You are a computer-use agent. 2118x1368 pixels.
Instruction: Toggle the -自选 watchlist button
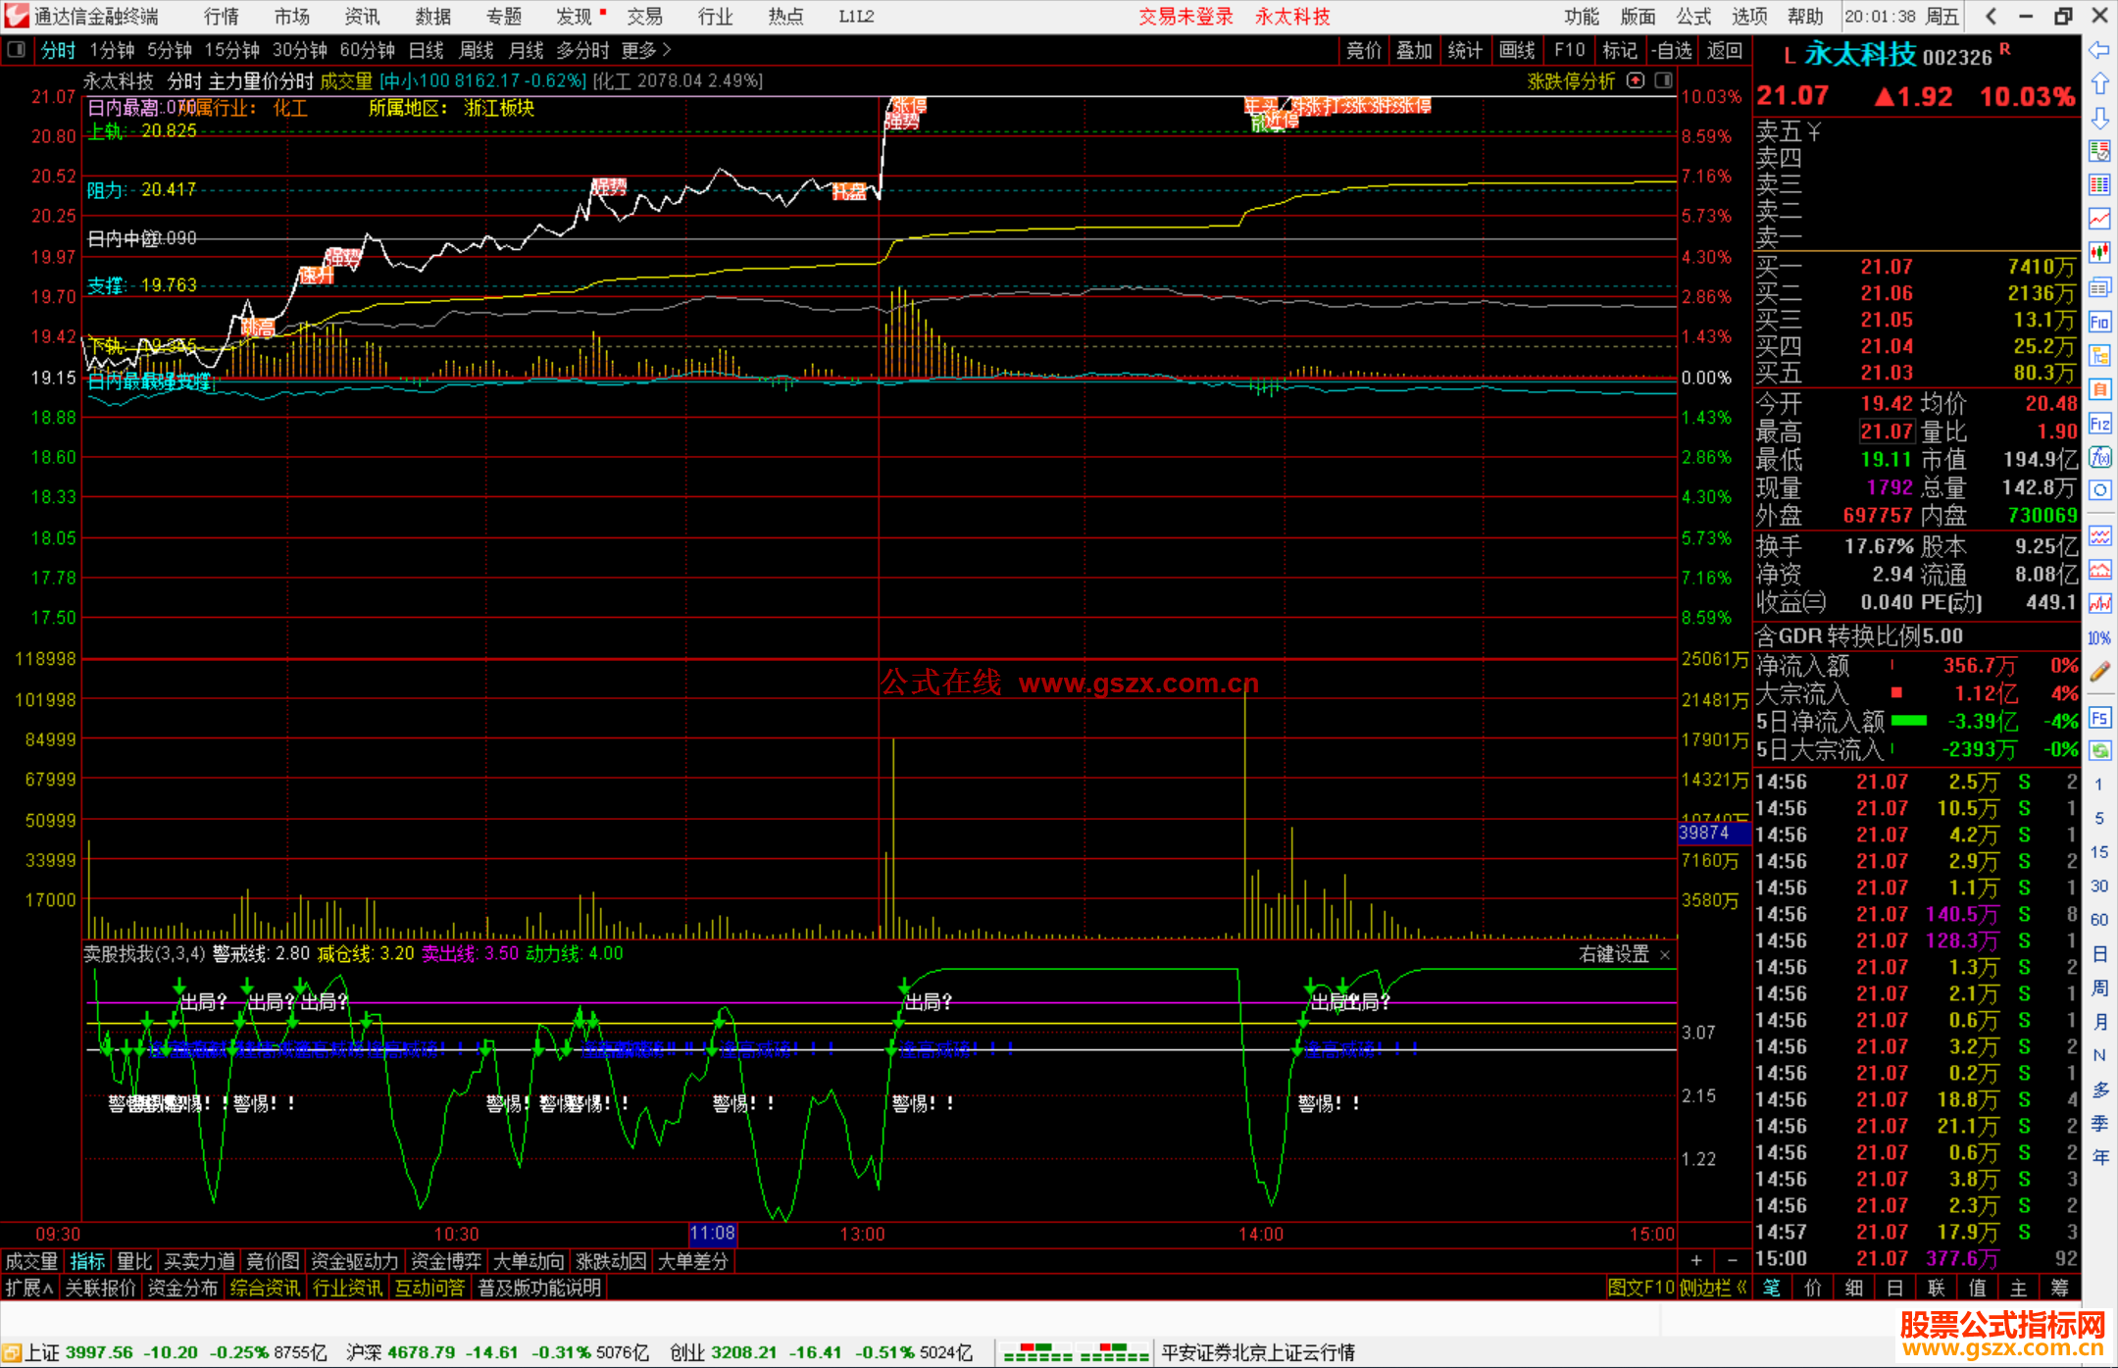point(1672,50)
